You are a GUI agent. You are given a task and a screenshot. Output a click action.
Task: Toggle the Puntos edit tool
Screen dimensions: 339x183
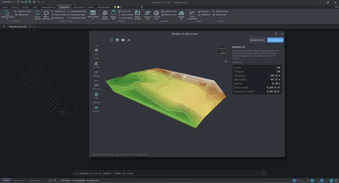point(96,64)
